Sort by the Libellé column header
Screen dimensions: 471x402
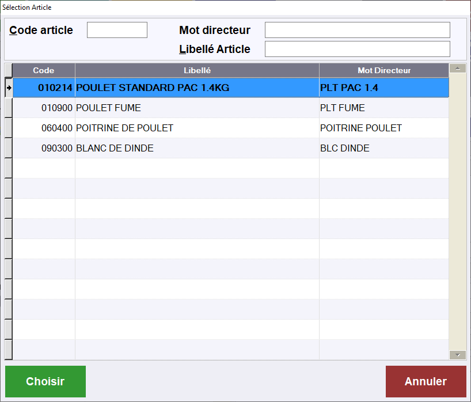(197, 70)
